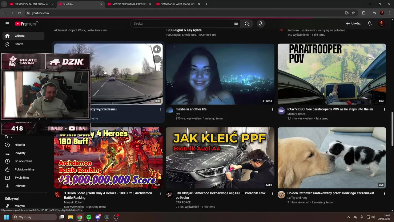Toggle captions on the dashcam preview

click(x=157, y=59)
